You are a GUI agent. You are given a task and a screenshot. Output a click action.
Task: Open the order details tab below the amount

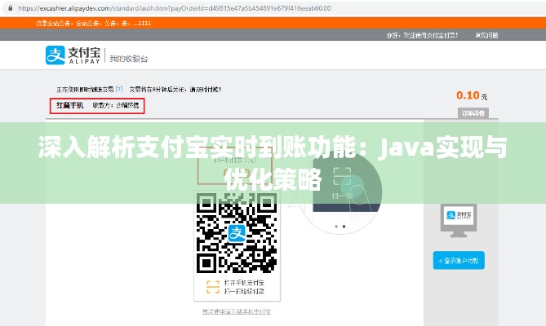[x=473, y=113]
